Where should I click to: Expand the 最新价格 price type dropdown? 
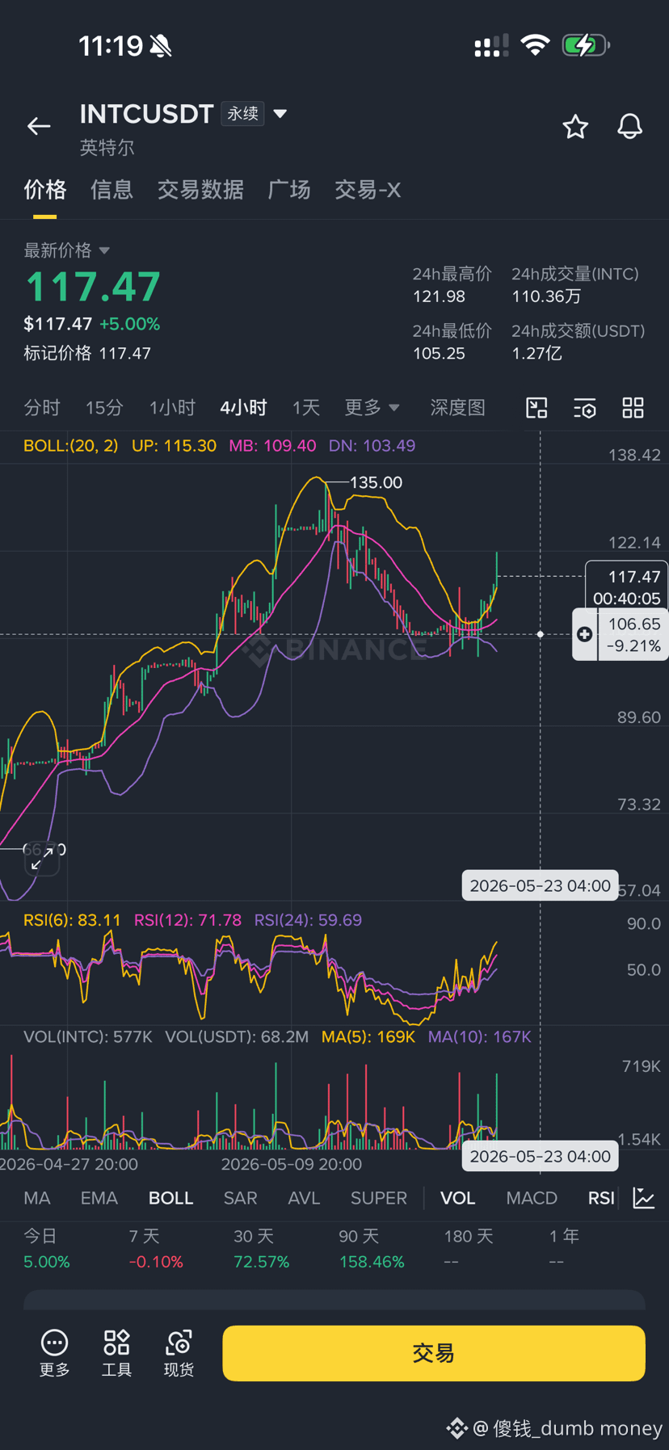click(x=104, y=250)
